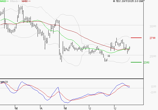Select the positive 0.20 MACD axis label
The width and height of the screenshot is (158, 110).
click(153, 86)
